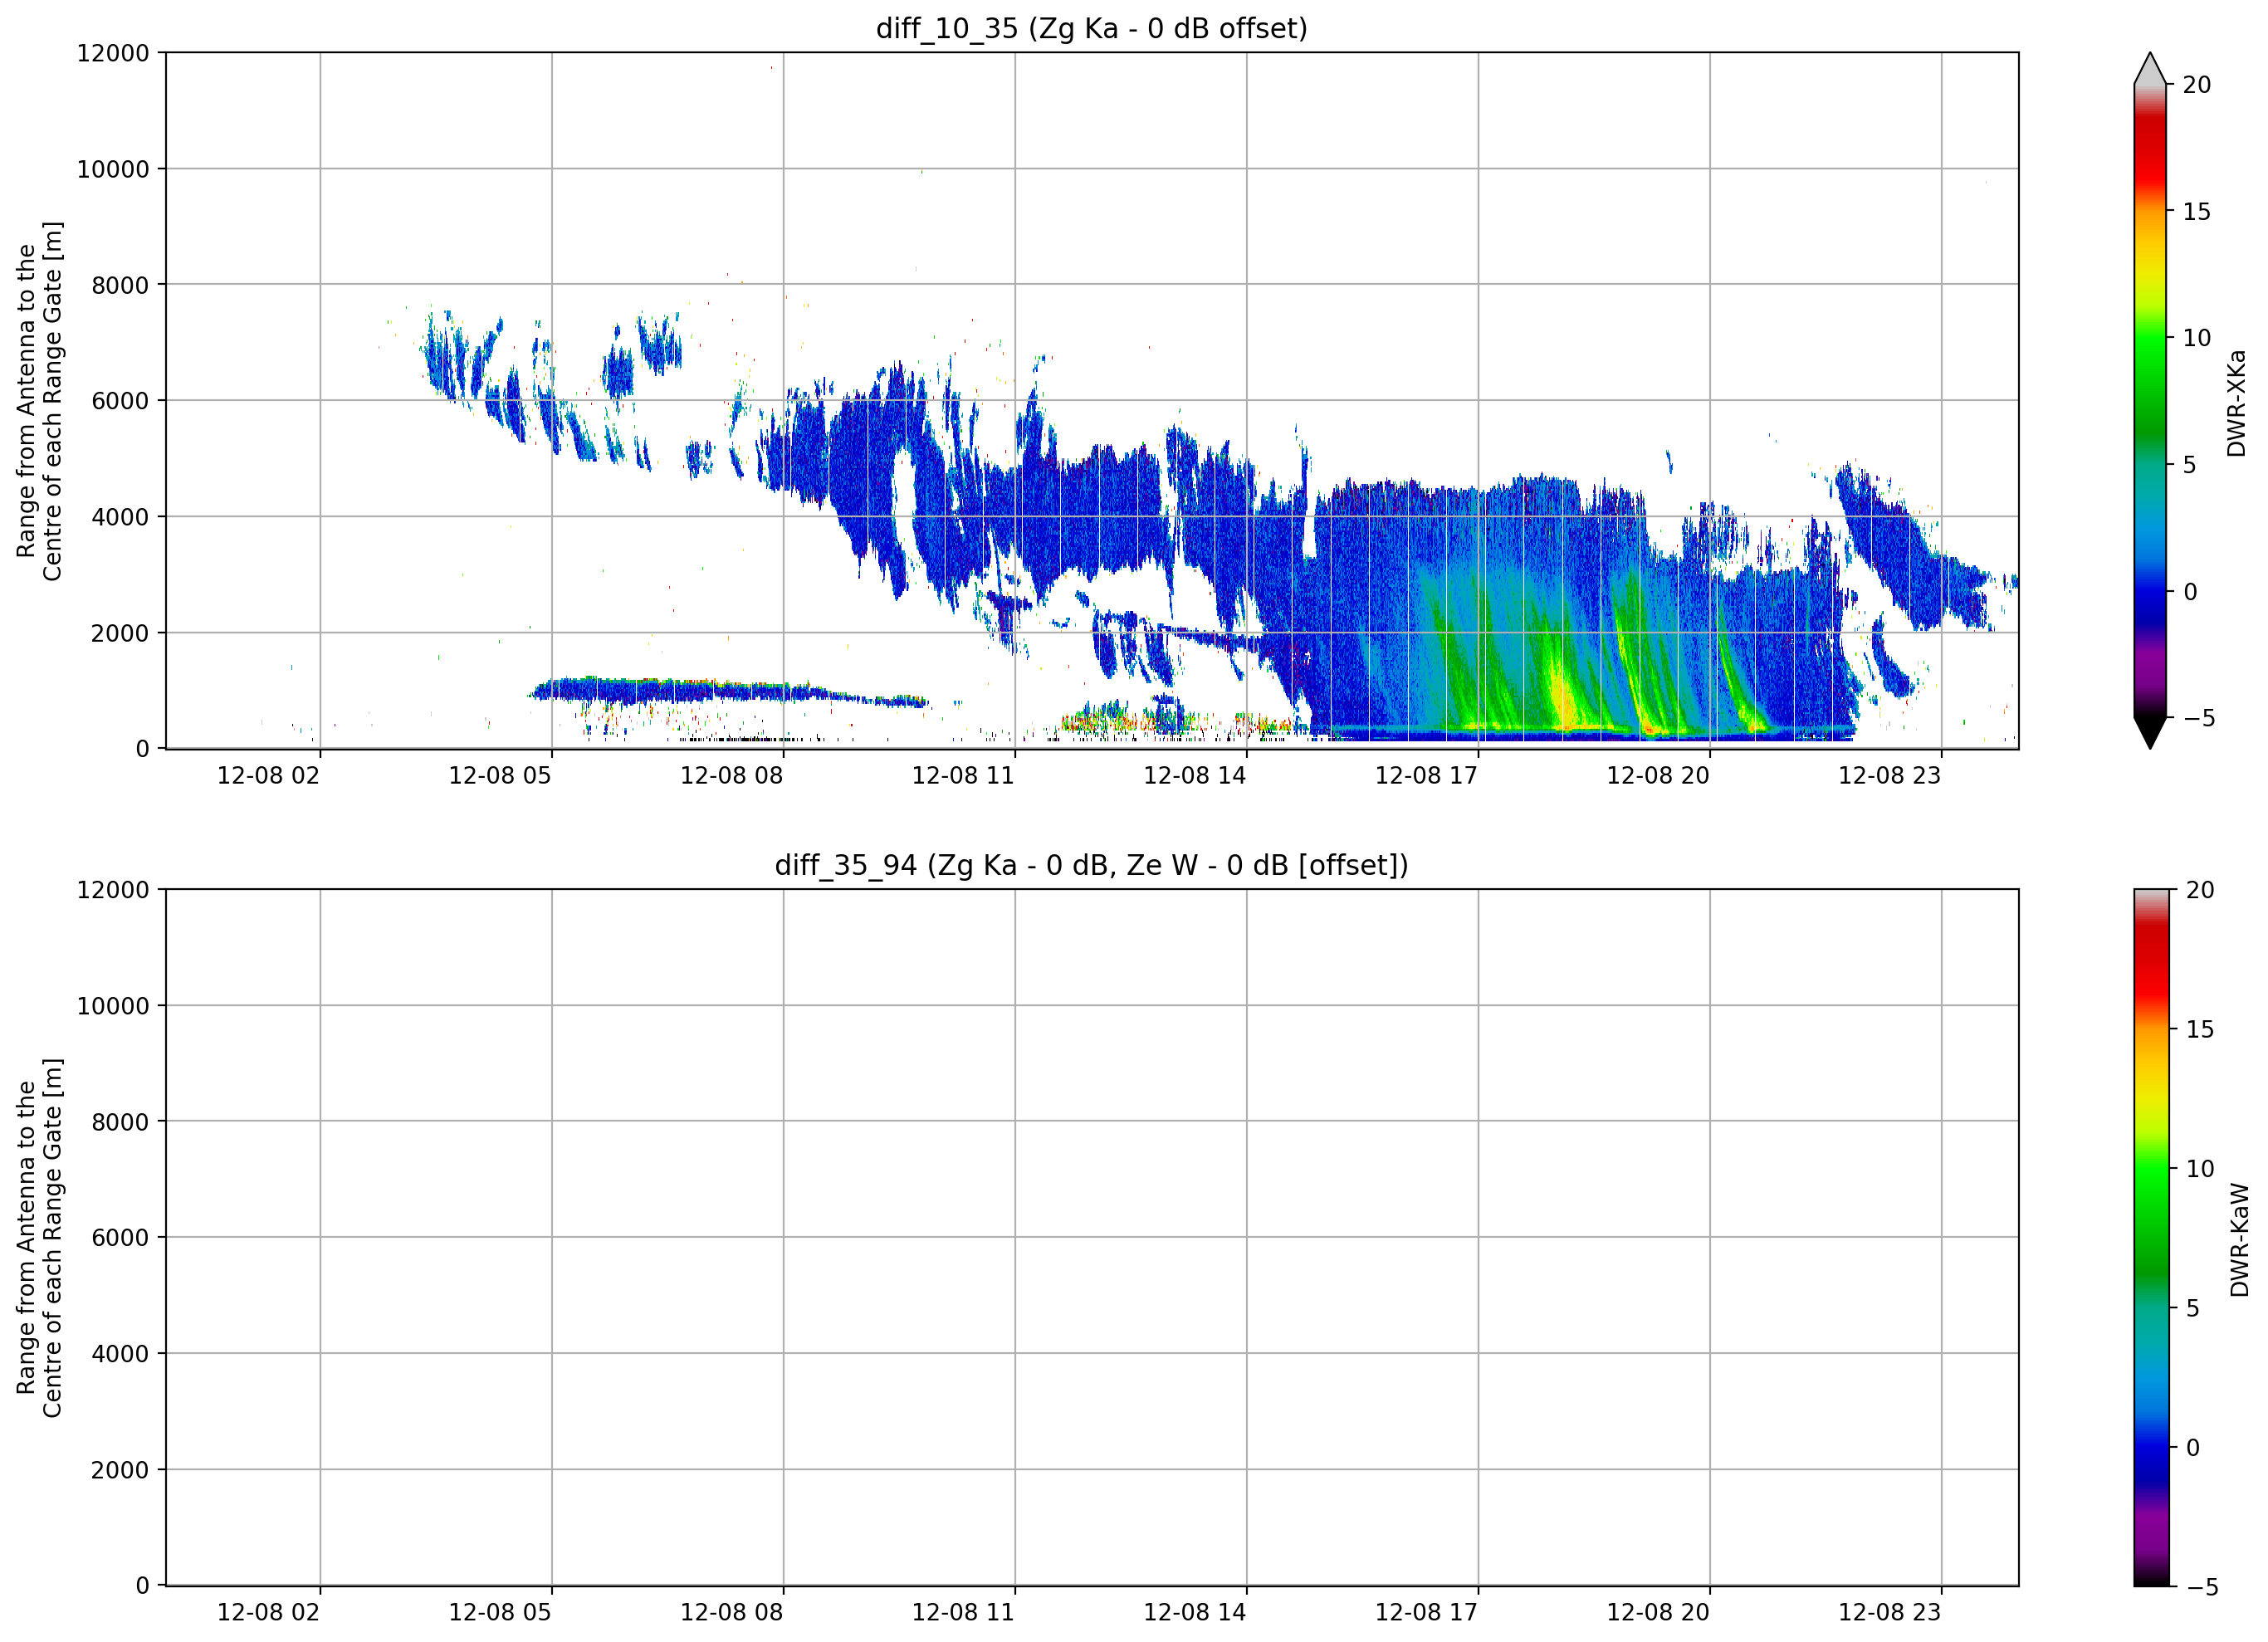This screenshot has width=2268, height=1642.
Task: Select y-tick 0 on the diff_10_35 plot
Action: 143,750
